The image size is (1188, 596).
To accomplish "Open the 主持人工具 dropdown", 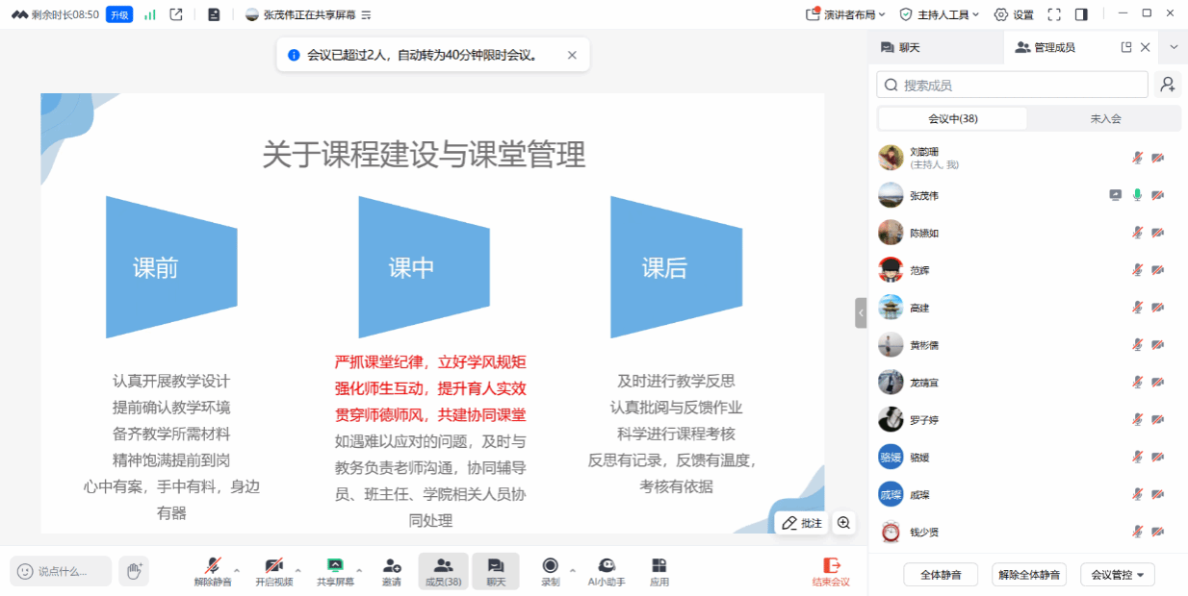I will point(939,14).
